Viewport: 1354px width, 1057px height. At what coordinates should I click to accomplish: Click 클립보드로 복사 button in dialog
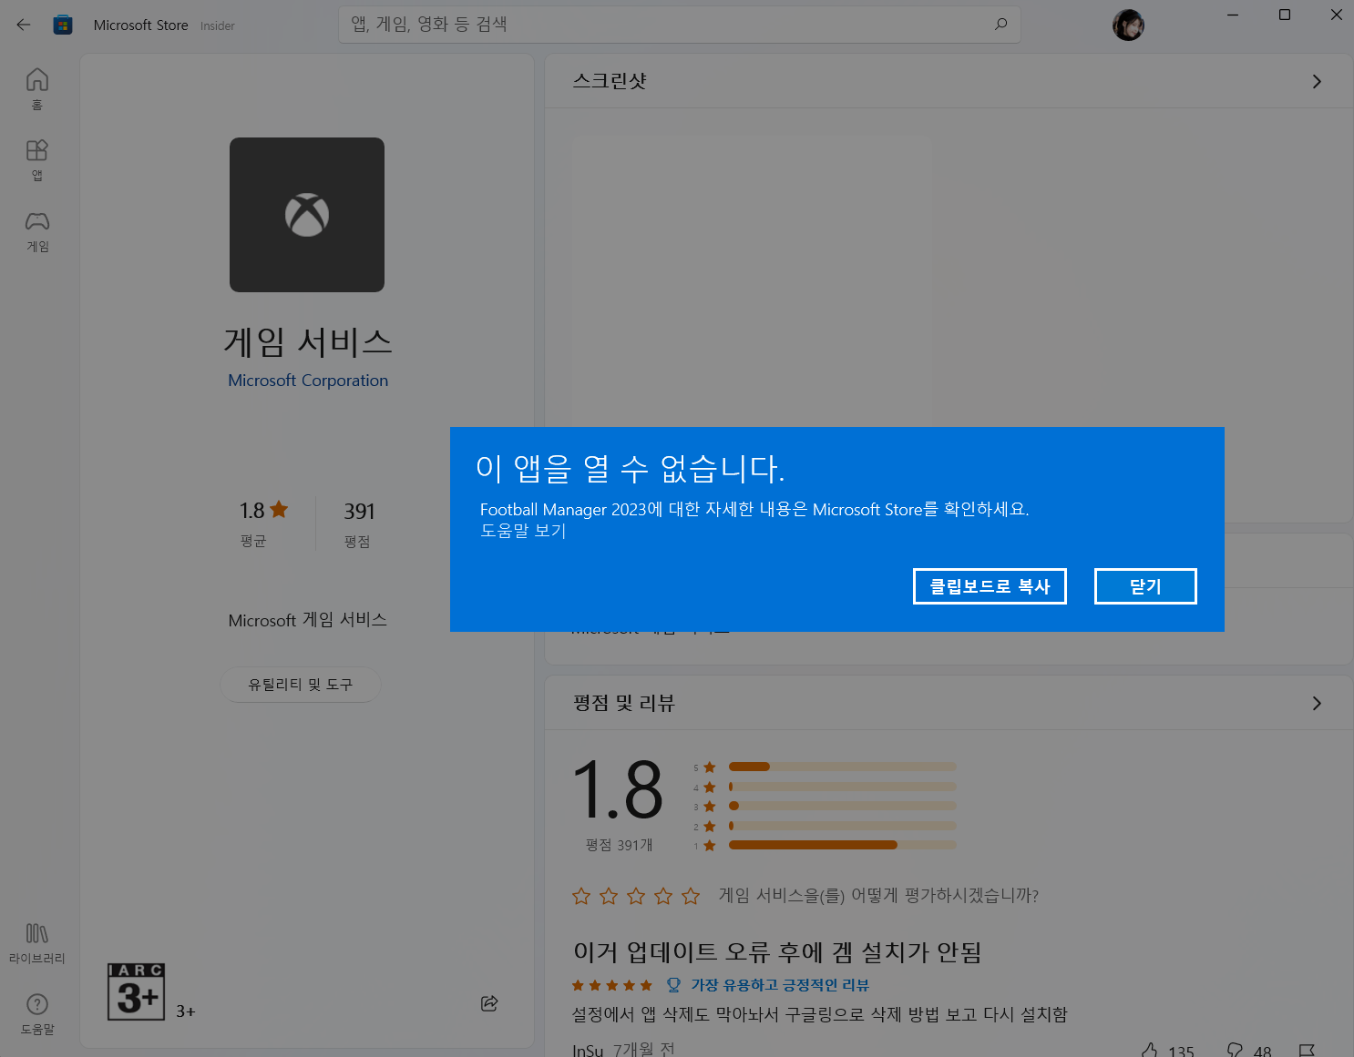click(x=990, y=586)
